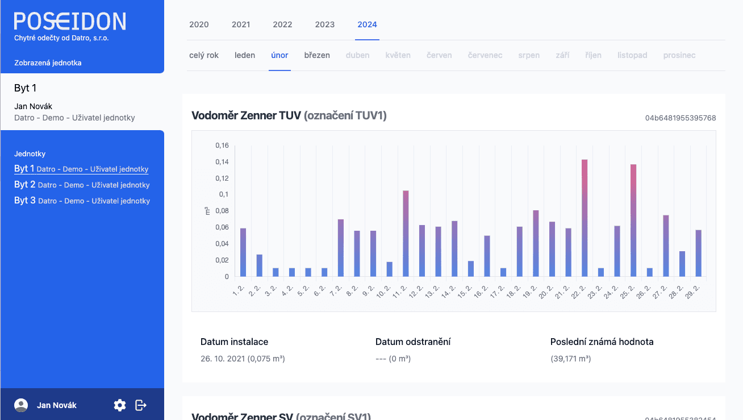Select Byt 2 in the units list
The width and height of the screenshot is (743, 420).
tap(82, 185)
